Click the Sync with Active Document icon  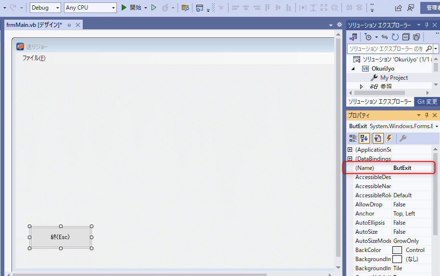click(384, 37)
